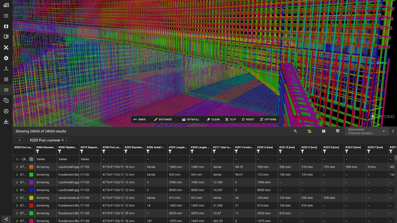Click the filter icon under K202 Diameter column
This screenshot has width=397, height=223.
[x=126, y=152]
